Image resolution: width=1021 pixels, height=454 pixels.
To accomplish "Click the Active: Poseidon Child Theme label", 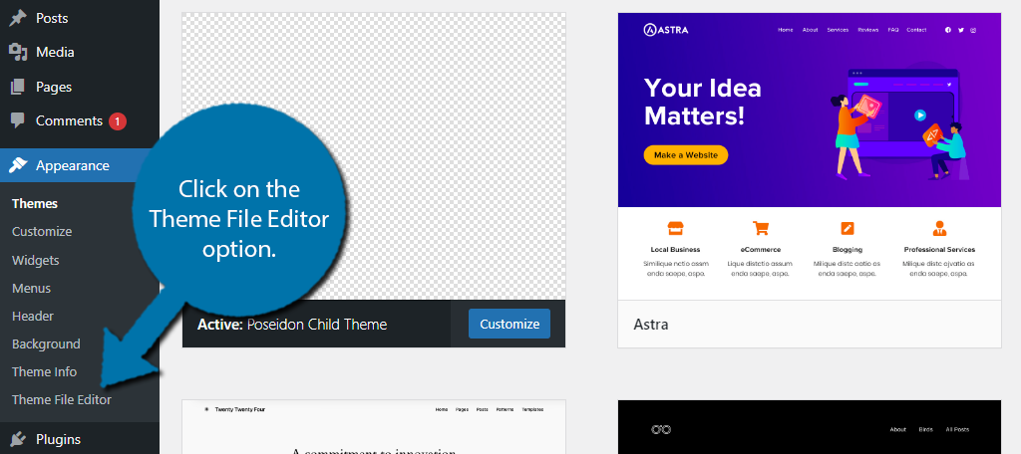I will (x=292, y=324).
